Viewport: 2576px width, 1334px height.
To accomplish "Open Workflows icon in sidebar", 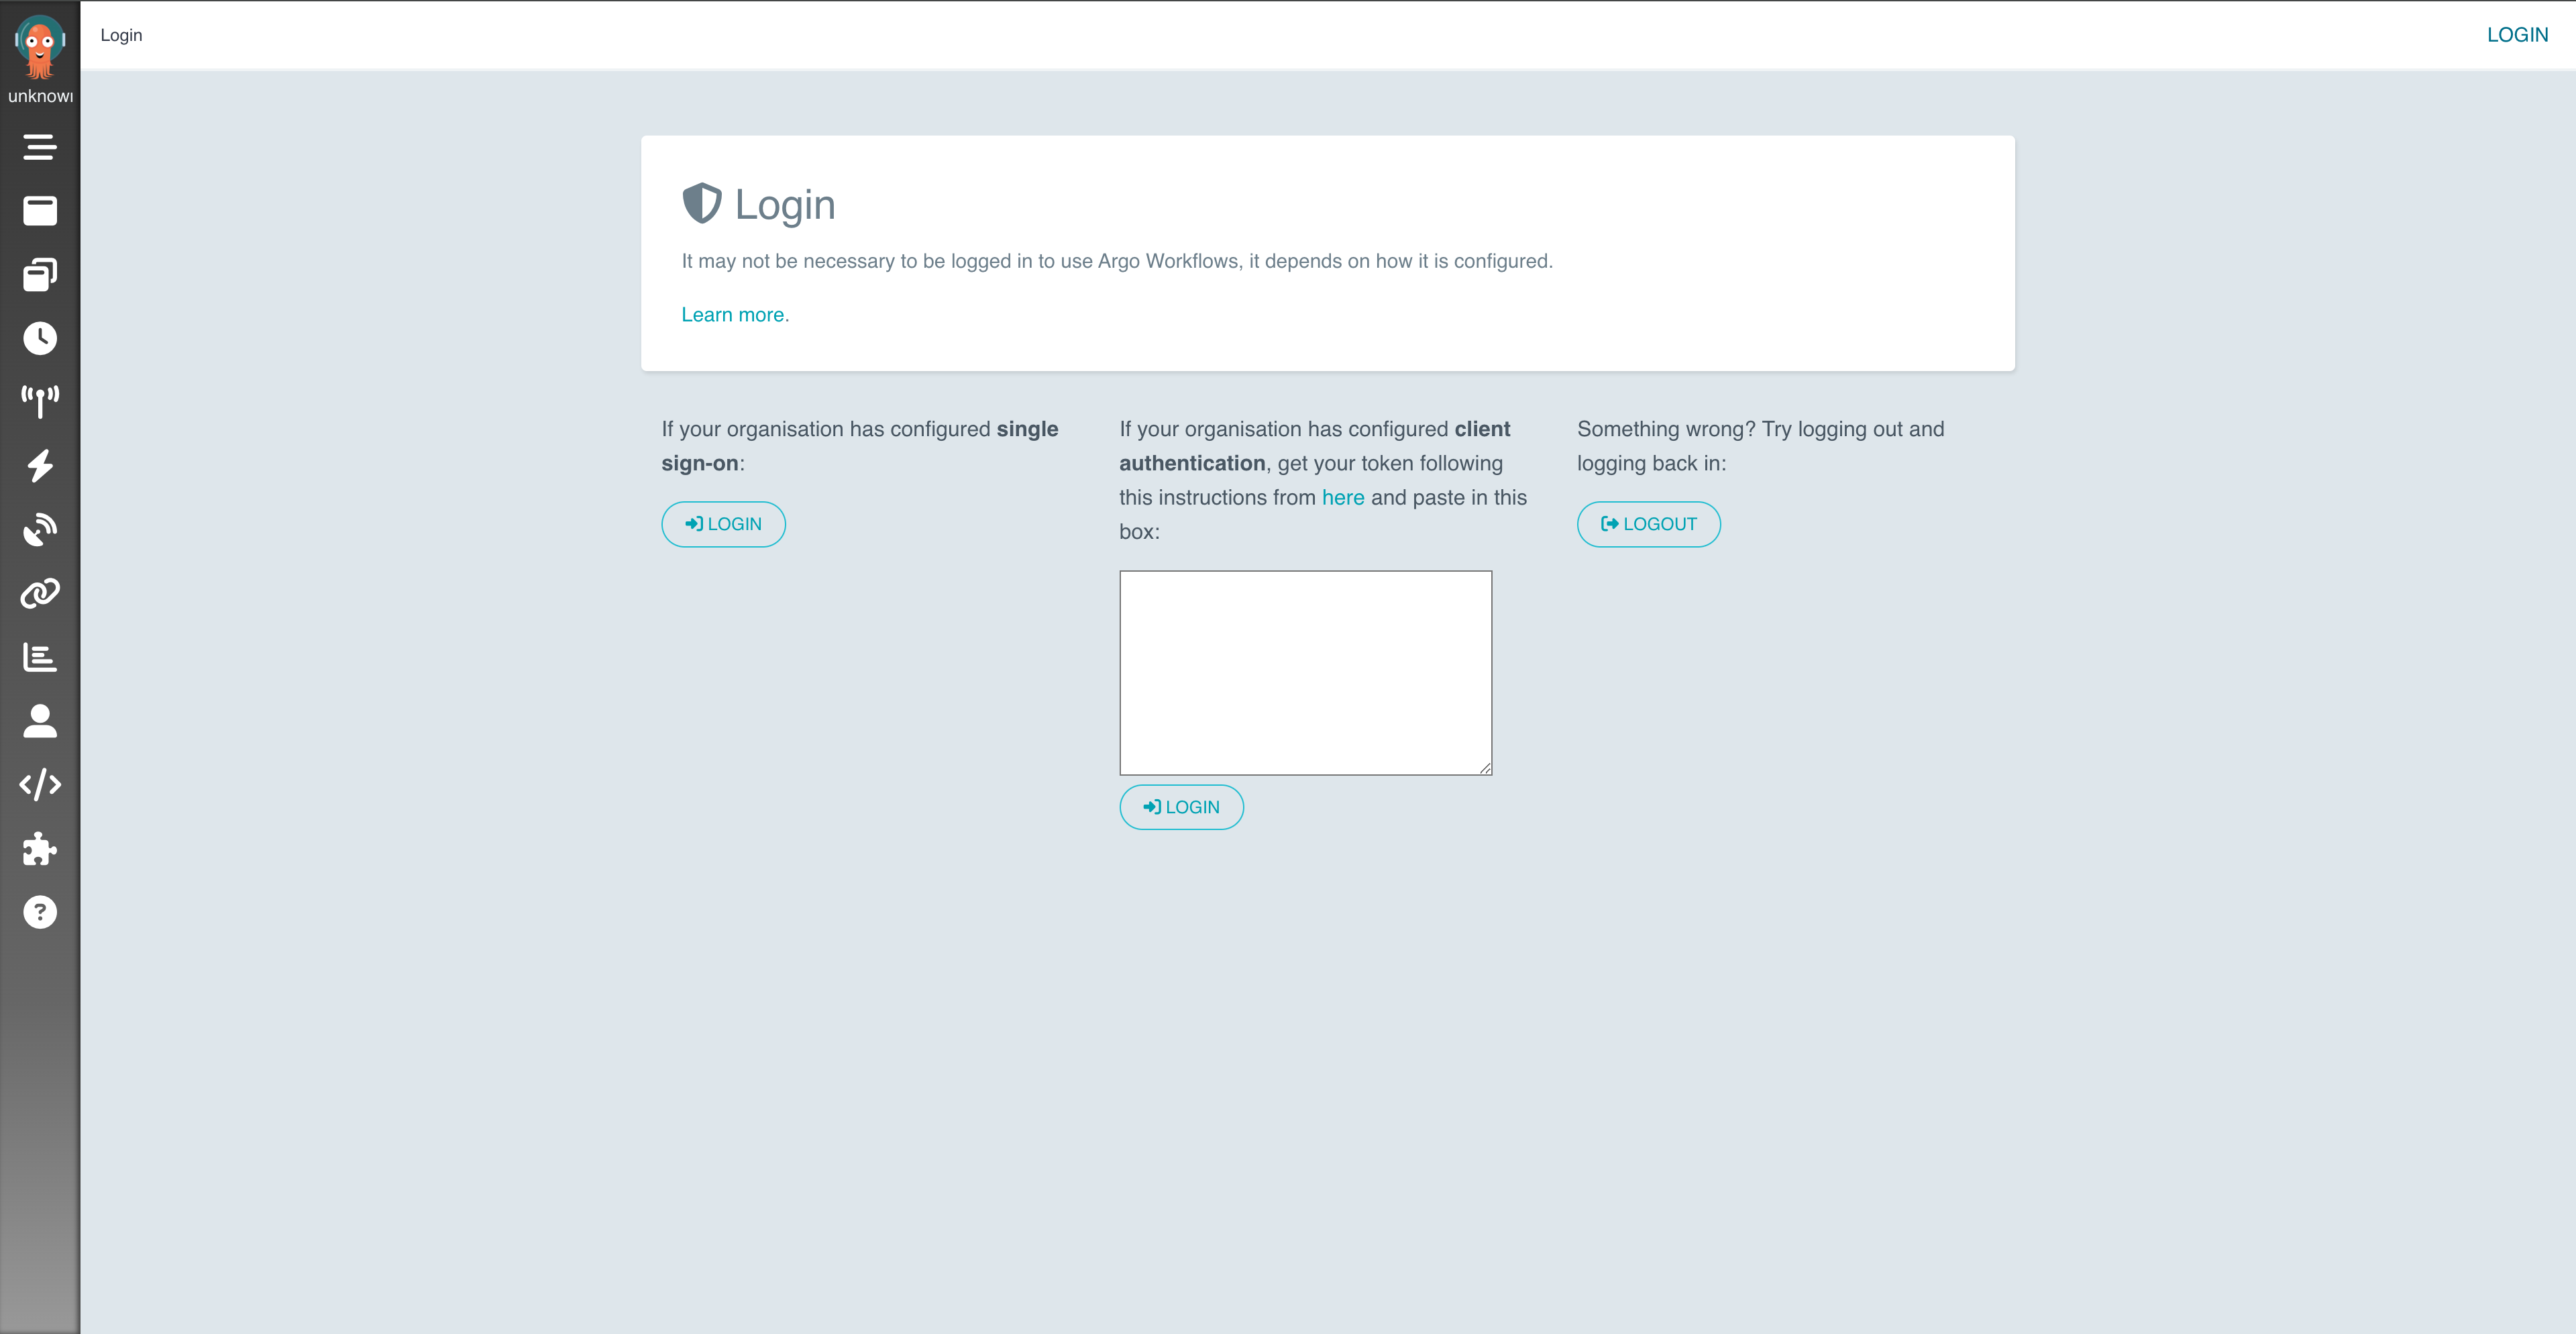I will [x=40, y=211].
